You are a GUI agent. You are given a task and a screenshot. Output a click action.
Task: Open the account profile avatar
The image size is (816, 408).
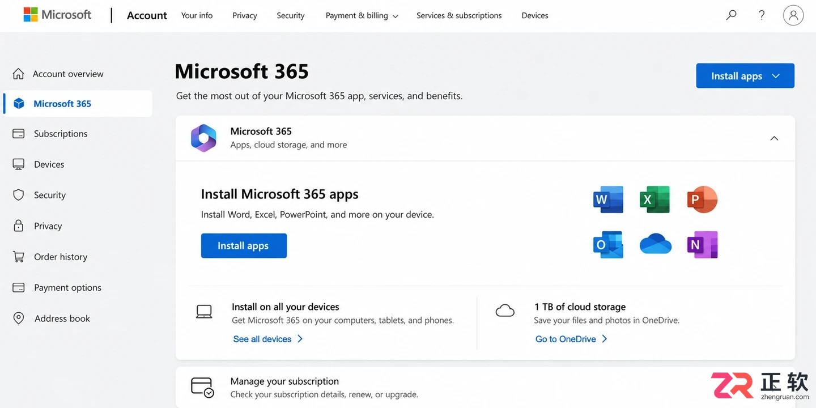(793, 15)
